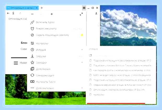162x110 pixels.
Task: Open a new tab with plus button
Action: click(x=42, y=8)
